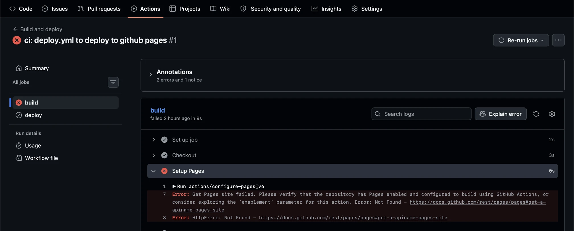Open the docs link in HttpError line
574x231 pixels.
tap(353, 218)
